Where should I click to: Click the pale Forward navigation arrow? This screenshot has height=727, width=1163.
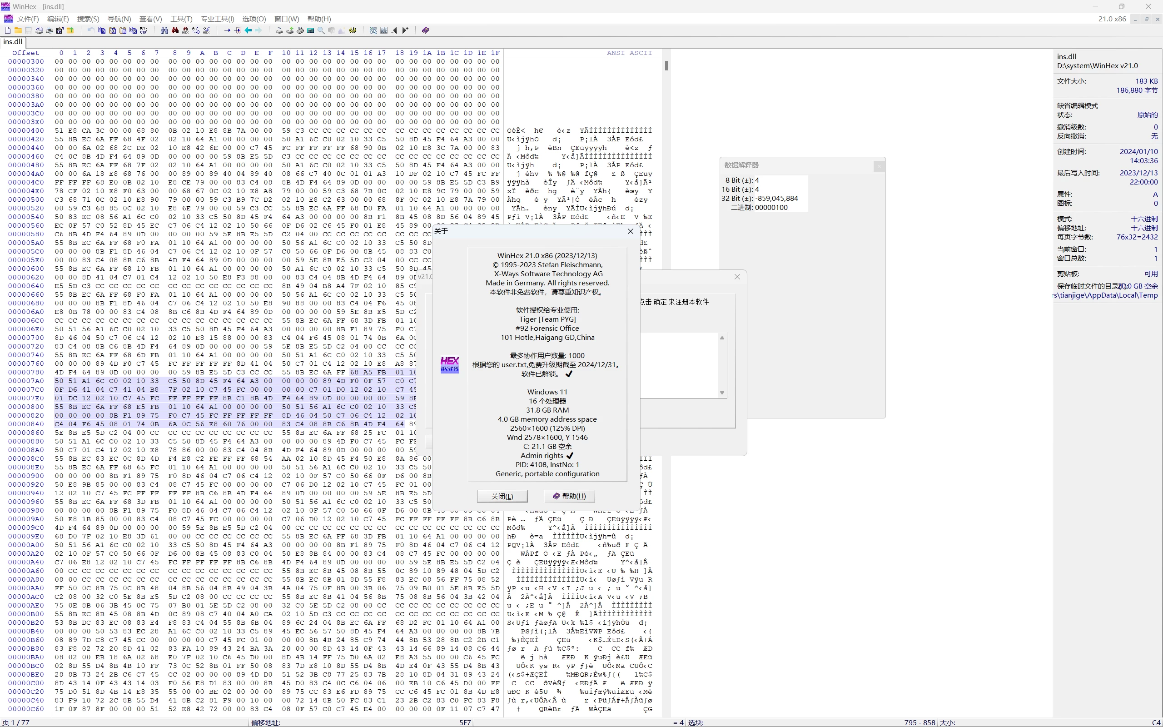point(258,30)
